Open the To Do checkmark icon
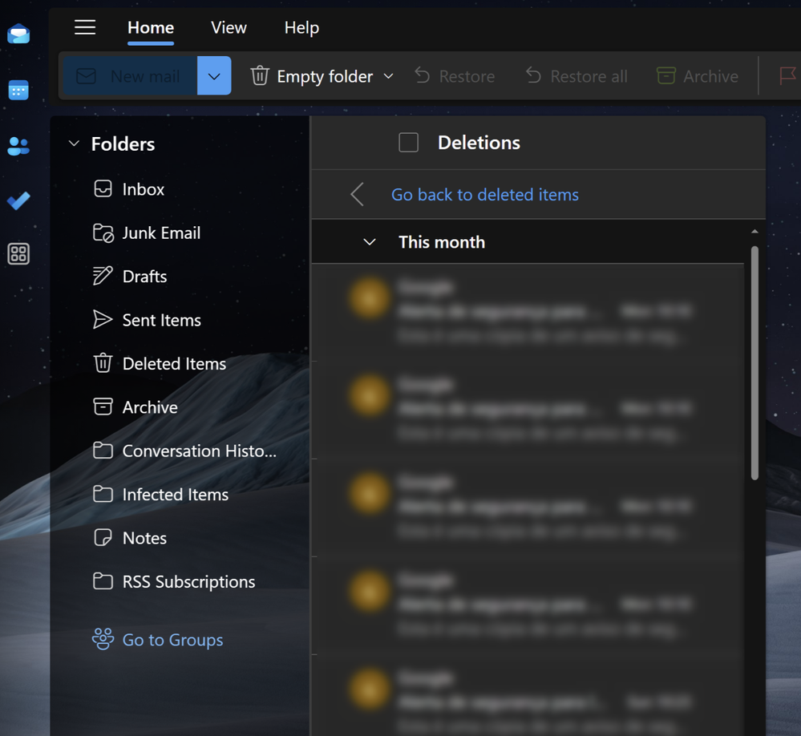The width and height of the screenshot is (801, 736). [18, 200]
